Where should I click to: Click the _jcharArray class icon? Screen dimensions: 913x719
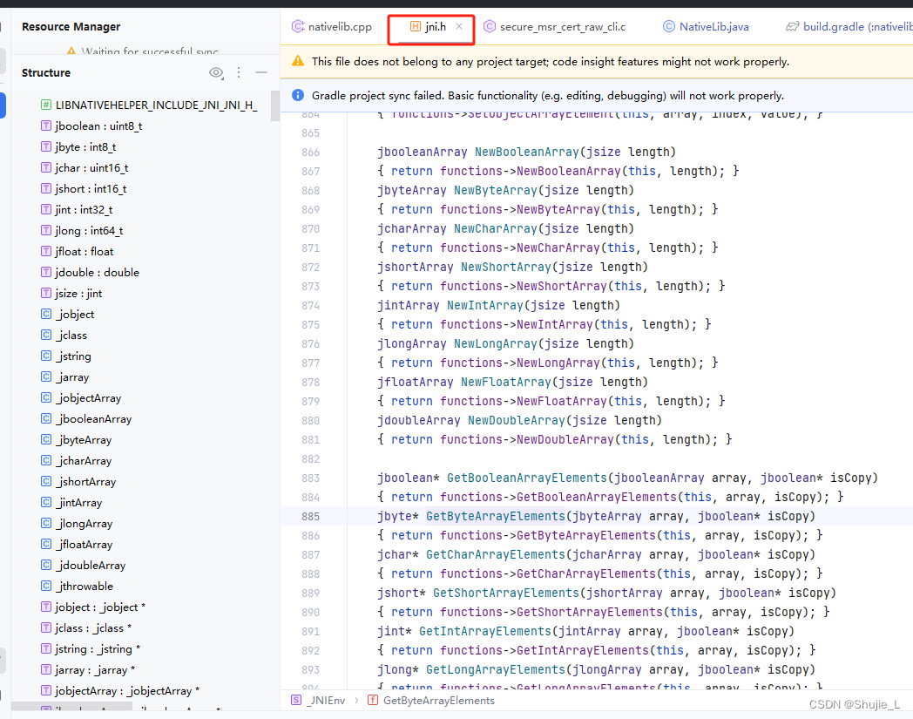[46, 461]
